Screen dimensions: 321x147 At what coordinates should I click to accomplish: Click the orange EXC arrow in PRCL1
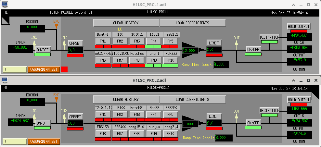click(57, 25)
